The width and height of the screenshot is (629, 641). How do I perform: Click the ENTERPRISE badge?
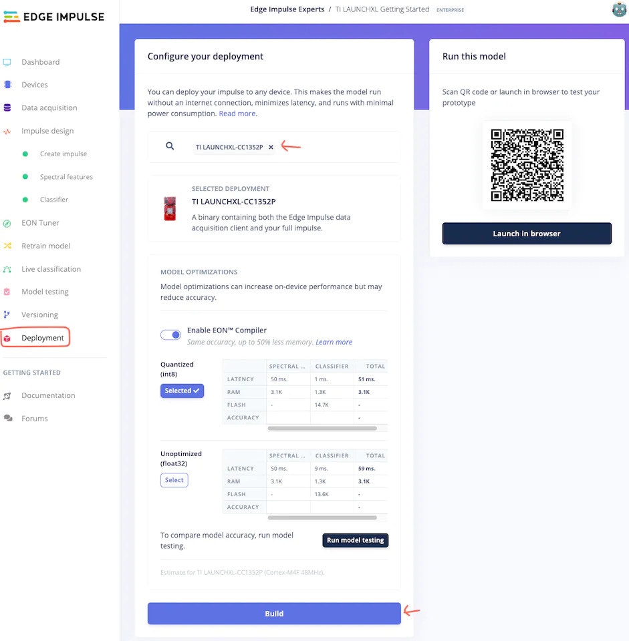450,10
